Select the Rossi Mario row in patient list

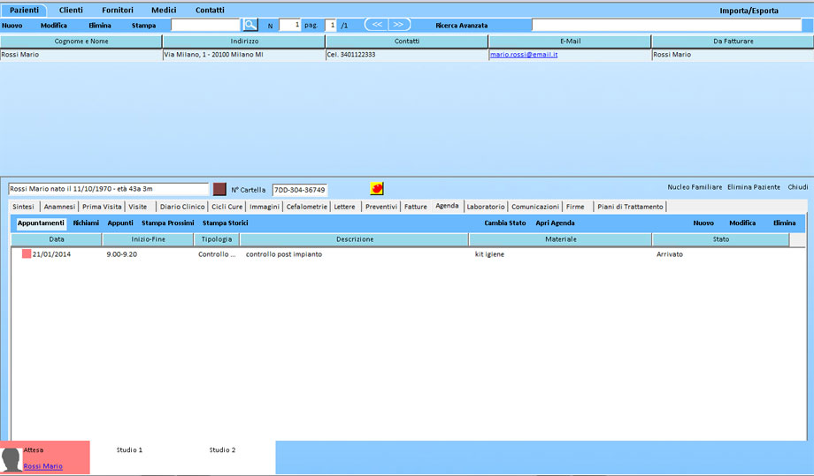(407, 55)
